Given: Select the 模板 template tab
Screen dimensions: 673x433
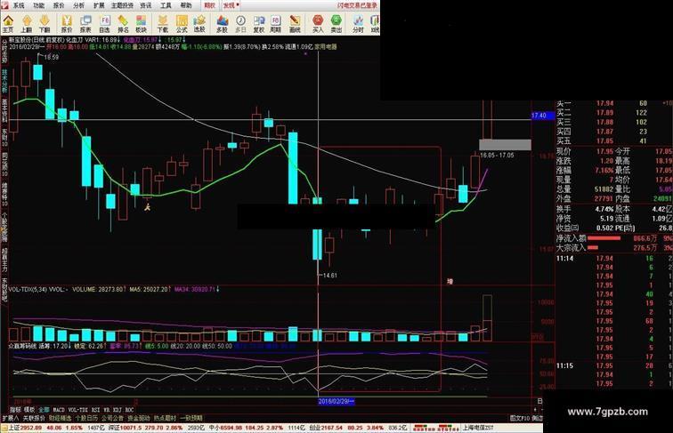Looking at the screenshot, I should point(29,410).
